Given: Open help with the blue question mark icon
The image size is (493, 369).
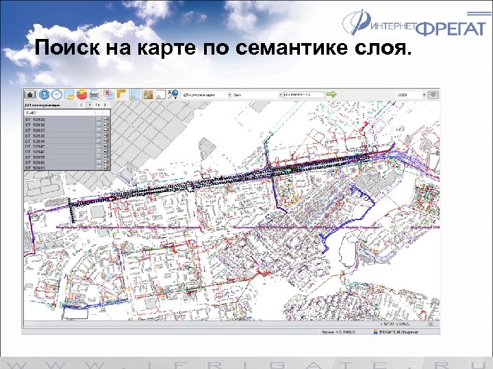Looking at the screenshot, I should pos(45,94).
